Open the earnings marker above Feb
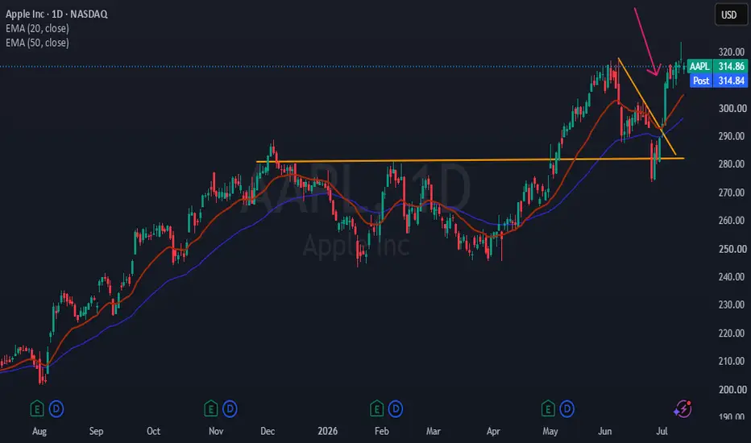Image resolution: width=751 pixels, height=443 pixels. point(376,409)
